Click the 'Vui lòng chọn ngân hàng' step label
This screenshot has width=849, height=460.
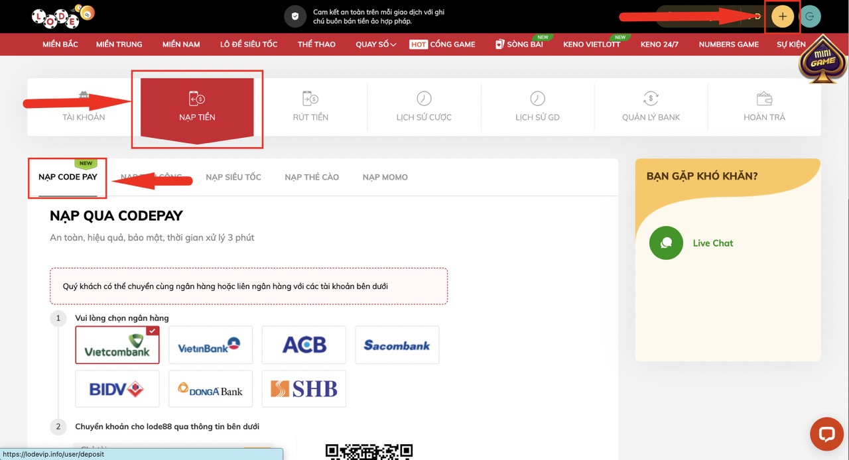point(122,318)
